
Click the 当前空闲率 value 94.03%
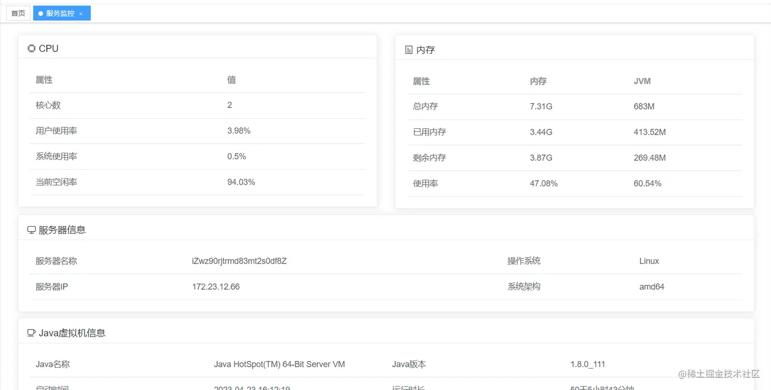[241, 182]
